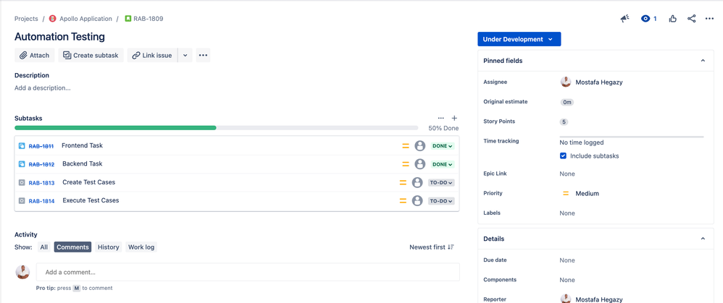Open subtask link RAB-1813
This screenshot has width=723, height=303.
point(41,183)
